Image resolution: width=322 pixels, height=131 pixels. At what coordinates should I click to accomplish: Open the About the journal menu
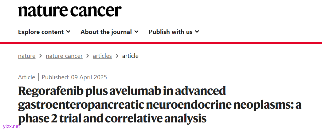click(106, 32)
